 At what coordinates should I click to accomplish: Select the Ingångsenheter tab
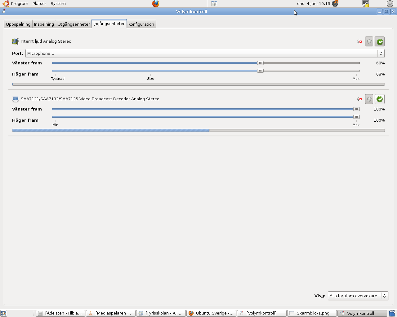[109, 24]
